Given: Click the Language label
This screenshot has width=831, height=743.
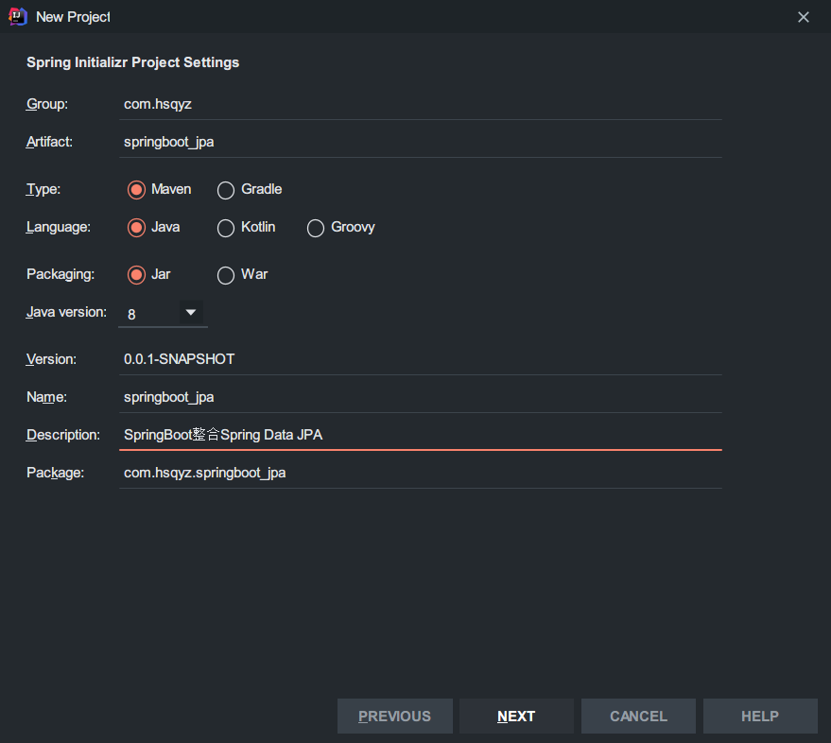Looking at the screenshot, I should click(59, 228).
